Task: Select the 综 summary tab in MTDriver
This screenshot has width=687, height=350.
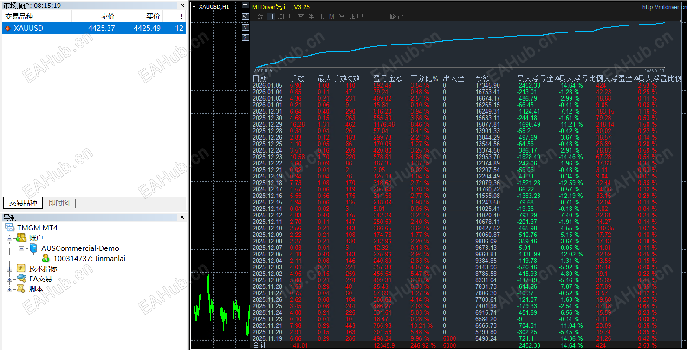Action: click(260, 17)
